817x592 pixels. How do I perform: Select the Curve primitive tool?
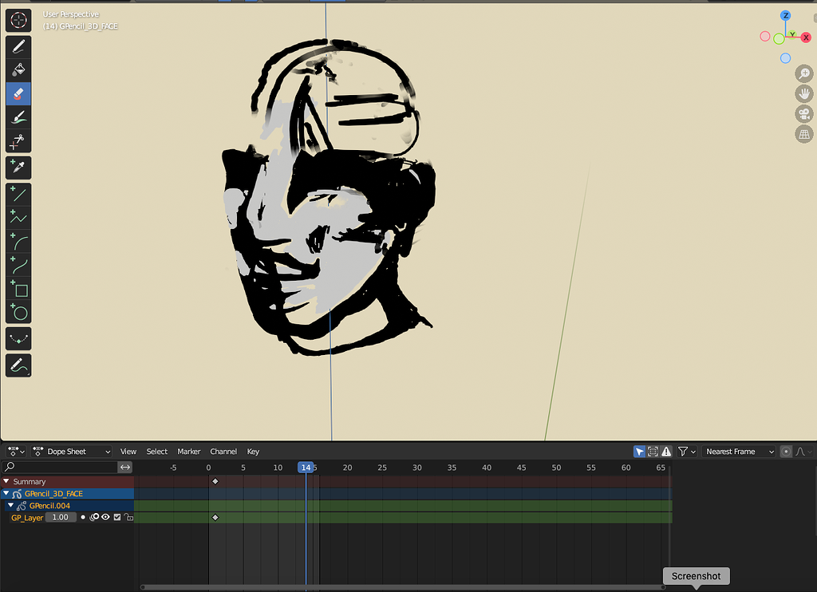[18, 265]
